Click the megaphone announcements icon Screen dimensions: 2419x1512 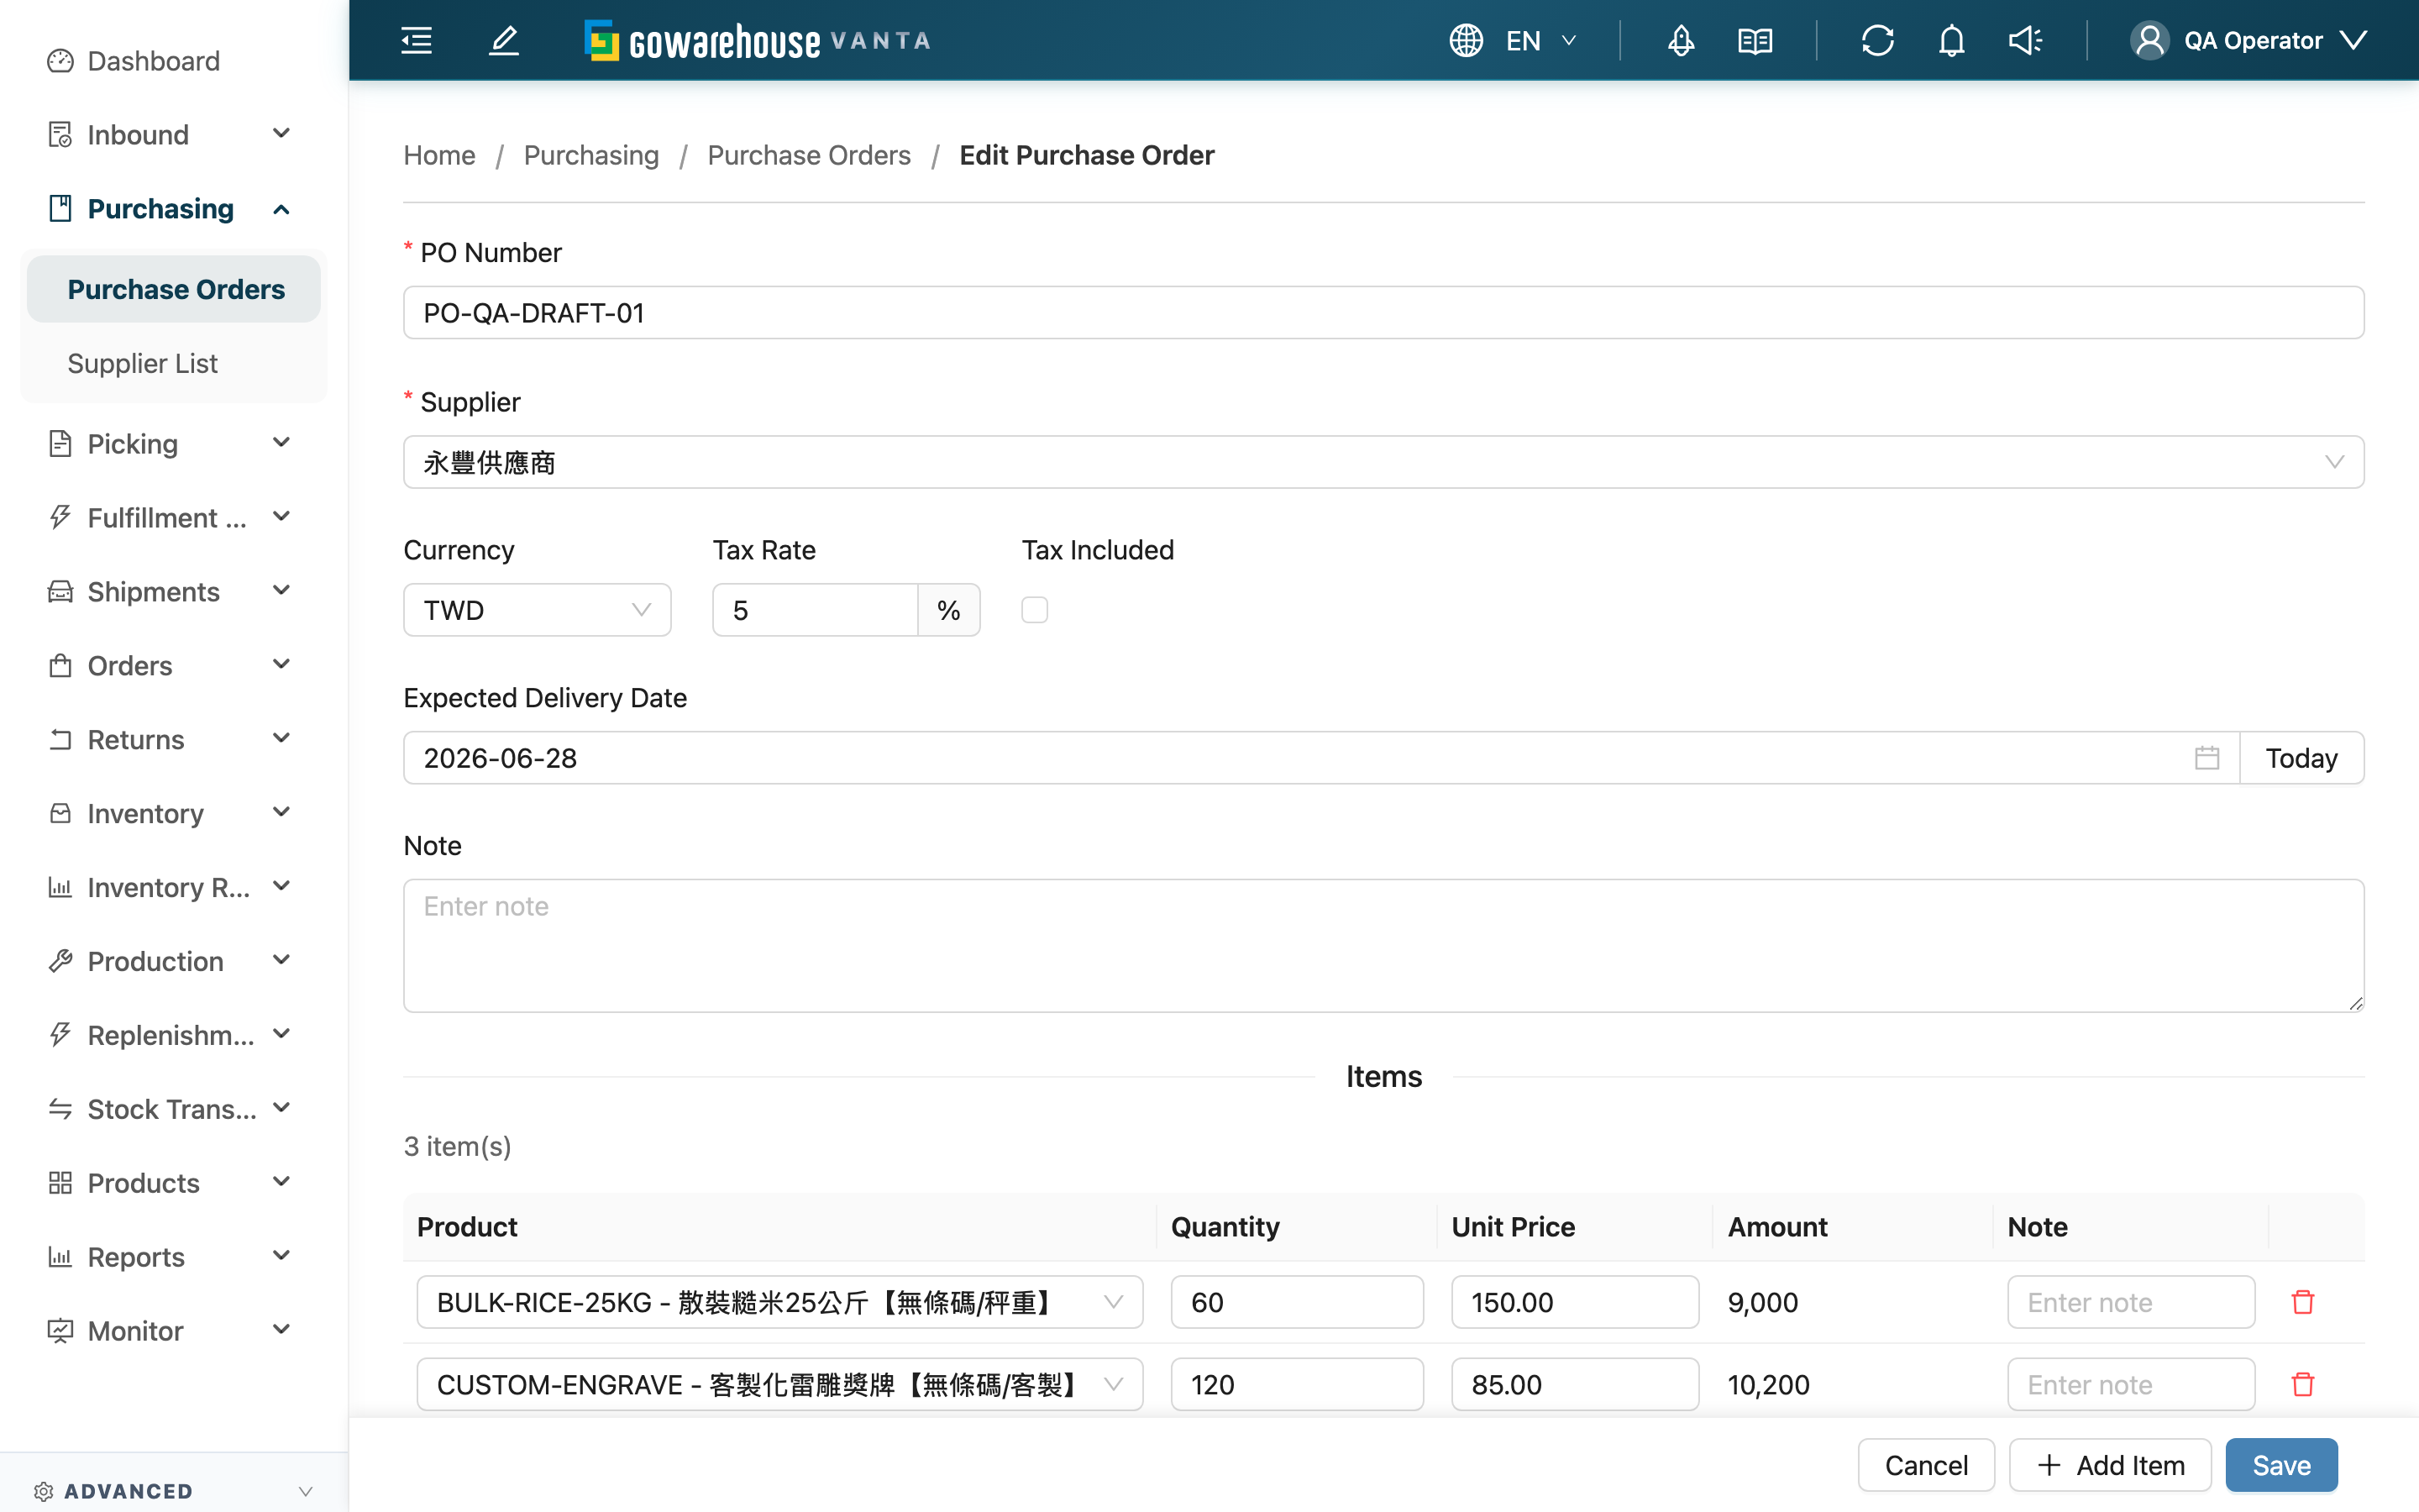pyautogui.click(x=2025, y=40)
